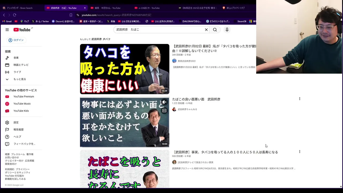Switch to the 競馬 布団ちゃん - YouTube tab

(107, 8)
